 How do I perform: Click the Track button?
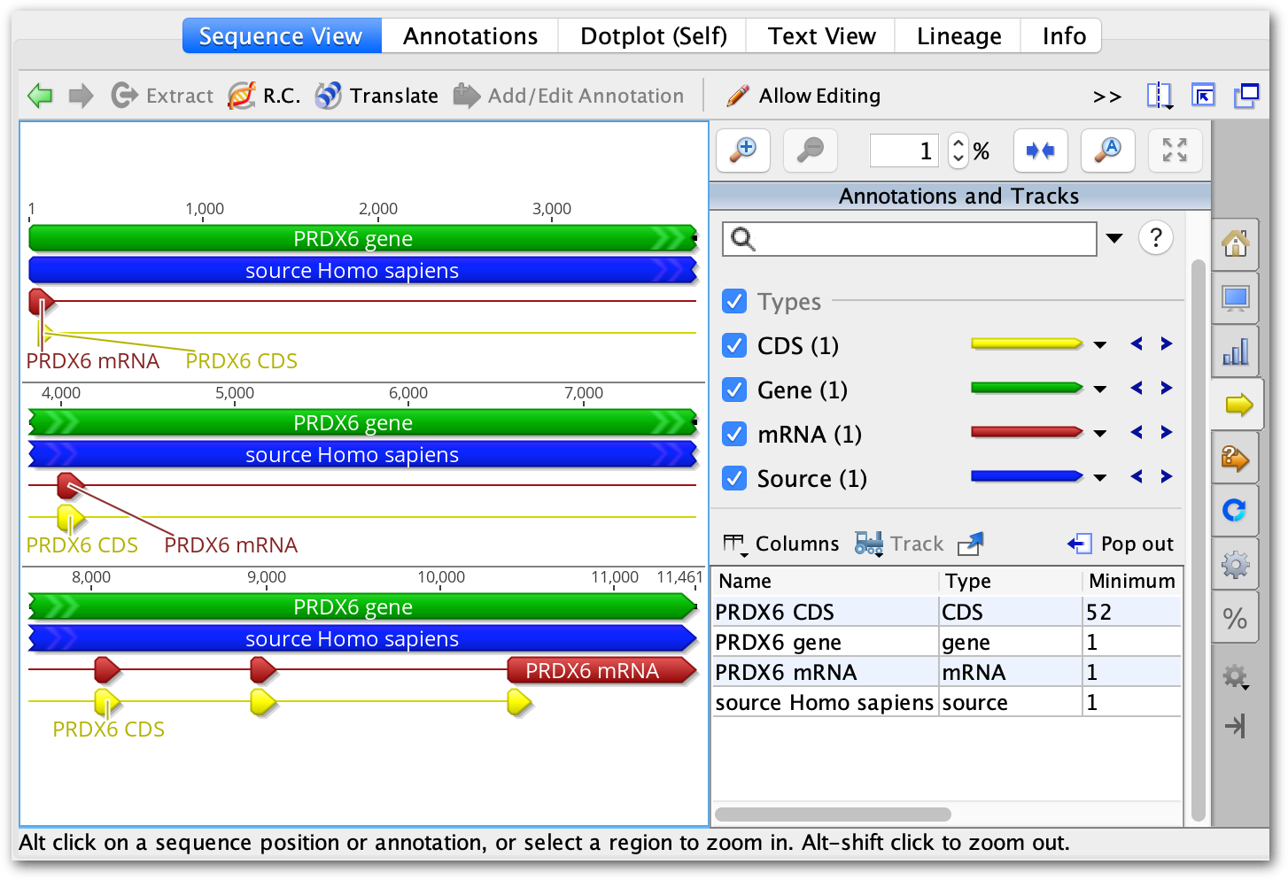899,544
